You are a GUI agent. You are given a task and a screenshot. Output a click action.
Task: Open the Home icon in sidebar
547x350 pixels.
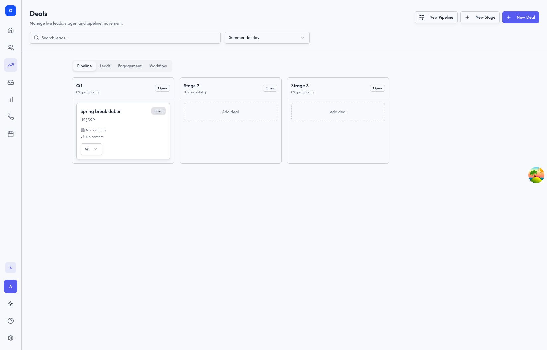click(x=11, y=30)
